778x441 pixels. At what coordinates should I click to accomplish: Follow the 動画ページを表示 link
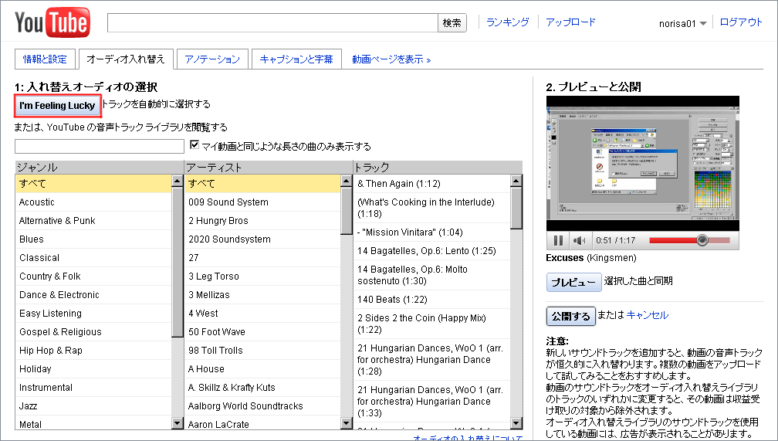pyautogui.click(x=391, y=59)
